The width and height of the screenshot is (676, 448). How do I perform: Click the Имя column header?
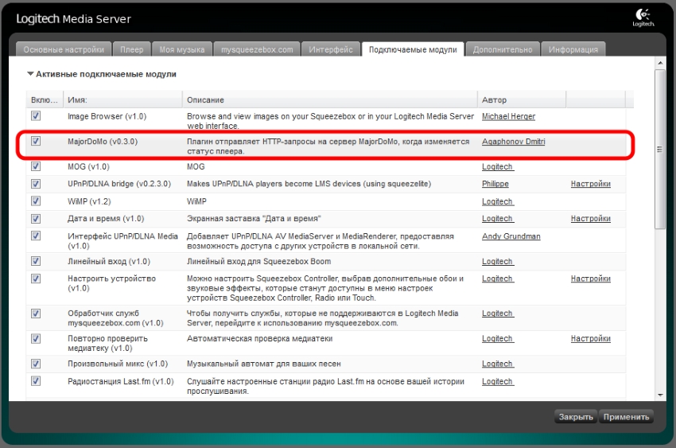pyautogui.click(x=77, y=100)
